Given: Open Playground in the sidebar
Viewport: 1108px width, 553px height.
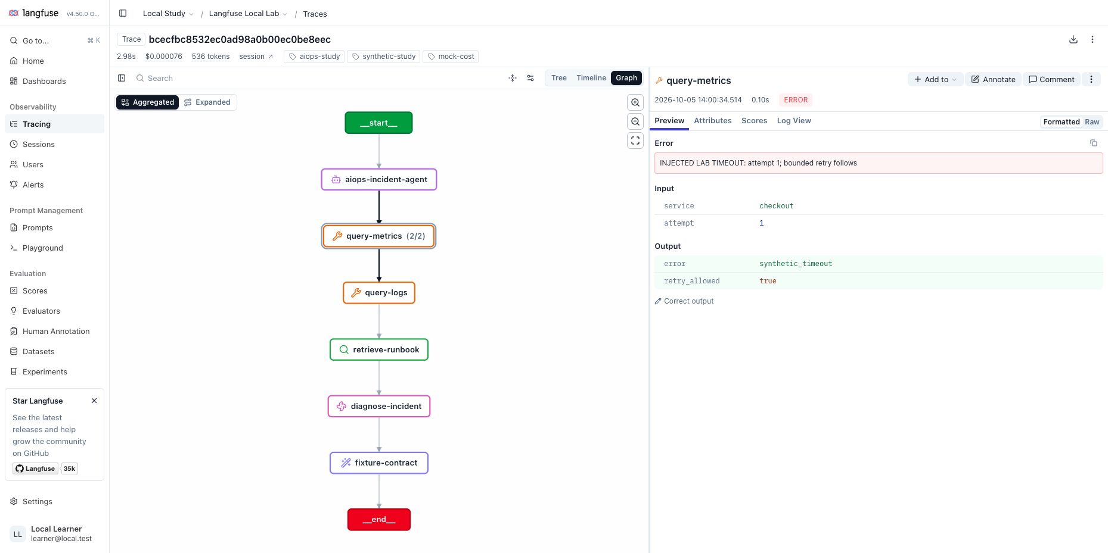Looking at the screenshot, I should point(55,248).
